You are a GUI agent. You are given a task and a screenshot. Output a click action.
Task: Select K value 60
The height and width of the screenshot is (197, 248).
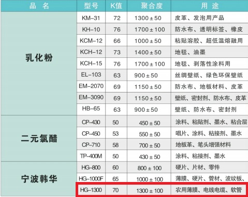115,168
